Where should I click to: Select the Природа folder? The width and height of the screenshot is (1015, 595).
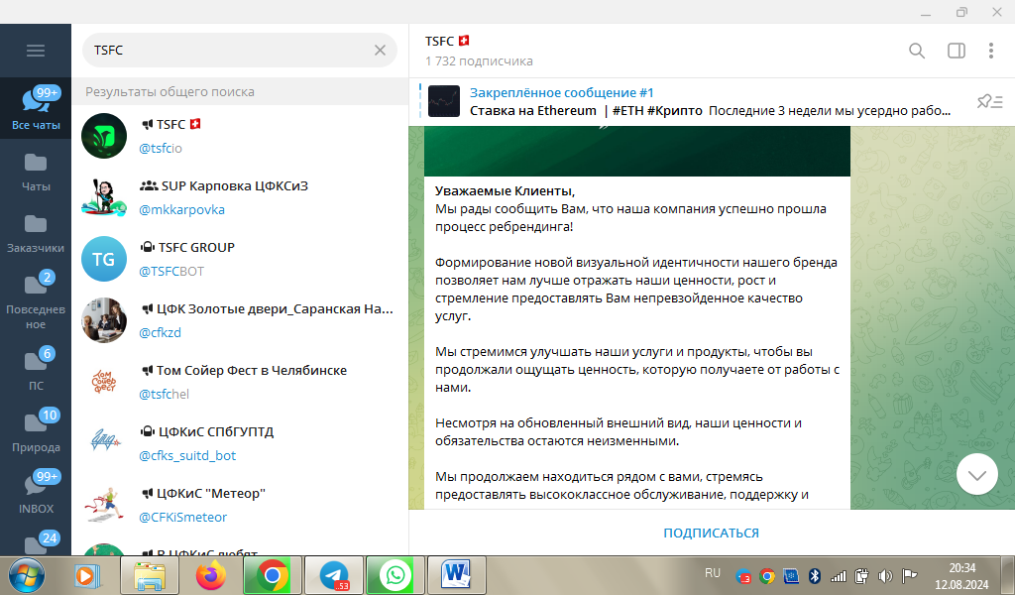click(36, 431)
